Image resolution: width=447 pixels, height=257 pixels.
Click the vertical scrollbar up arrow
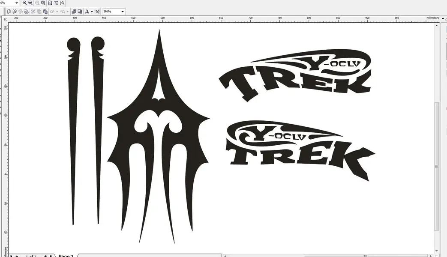point(437,26)
